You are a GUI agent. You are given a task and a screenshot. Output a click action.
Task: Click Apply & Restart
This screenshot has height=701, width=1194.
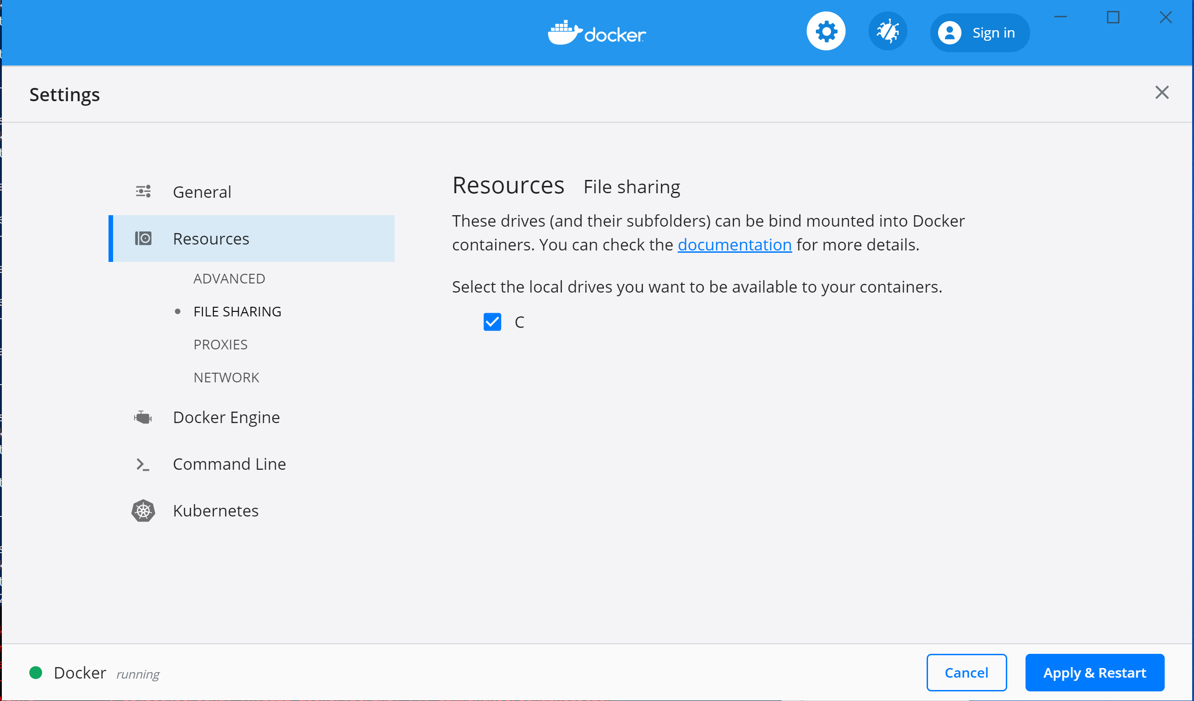1095,673
